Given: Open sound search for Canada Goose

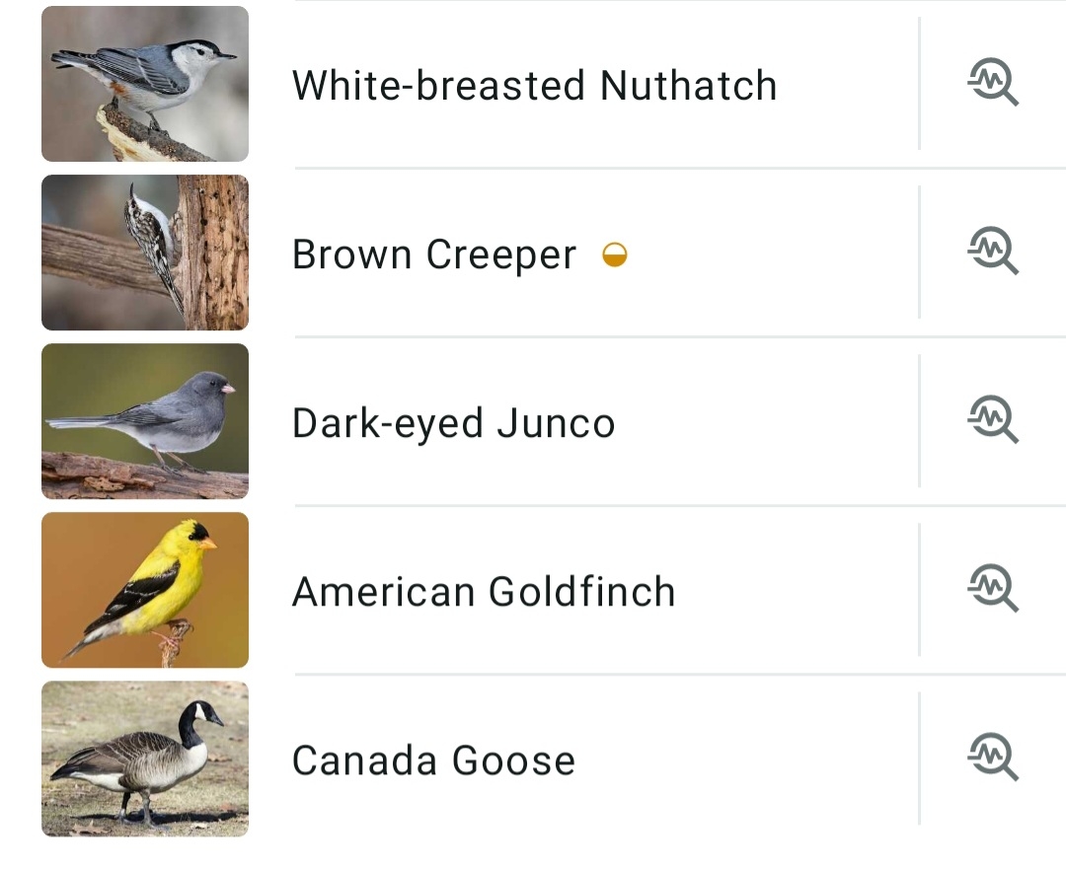Looking at the screenshot, I should click(x=992, y=758).
